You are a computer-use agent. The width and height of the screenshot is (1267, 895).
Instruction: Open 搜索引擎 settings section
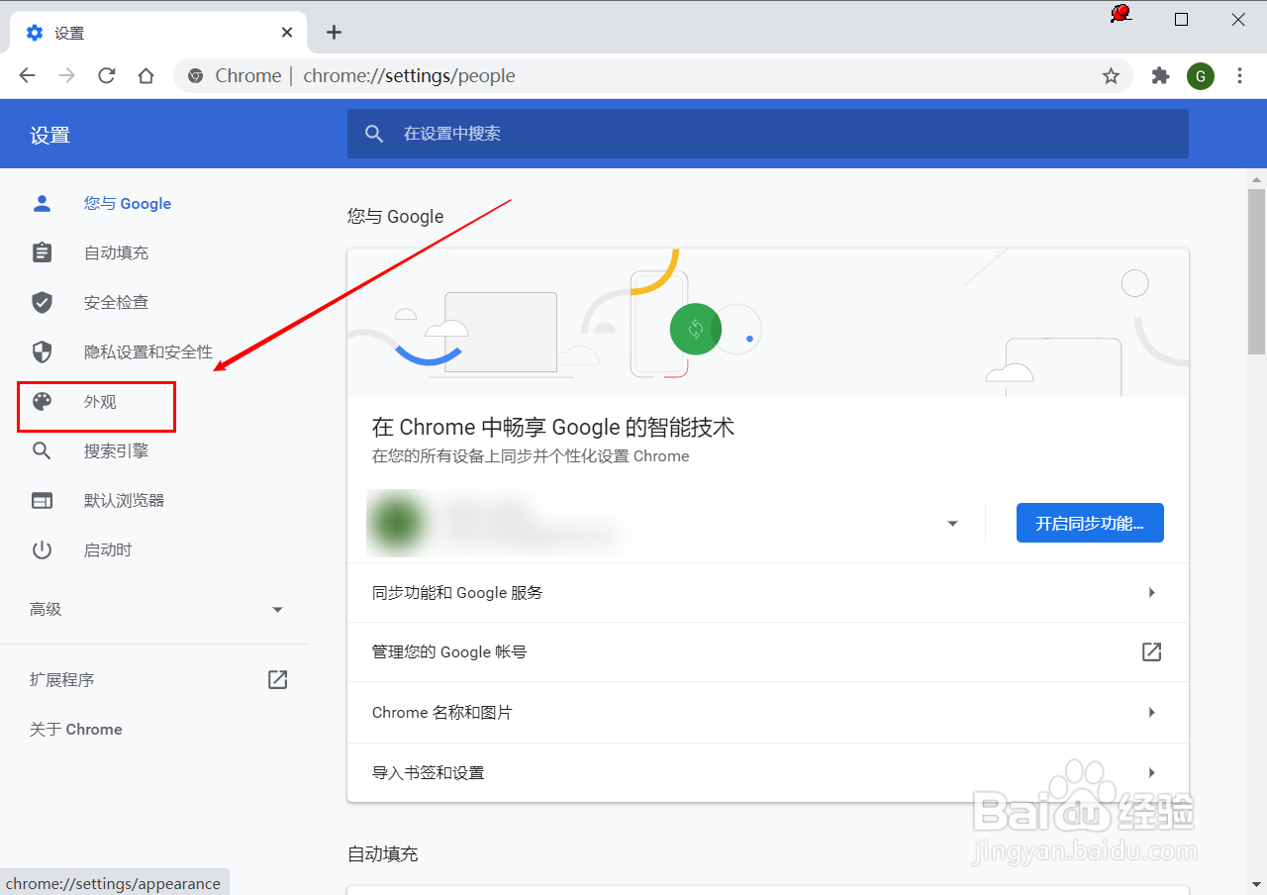point(116,450)
